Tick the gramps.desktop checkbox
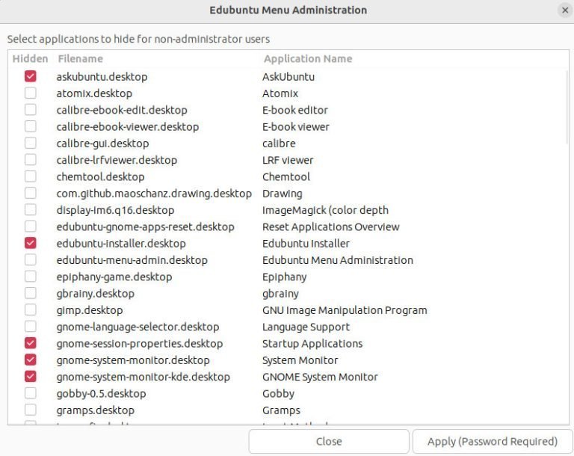Image resolution: width=574 pixels, height=456 pixels. pyautogui.click(x=31, y=410)
